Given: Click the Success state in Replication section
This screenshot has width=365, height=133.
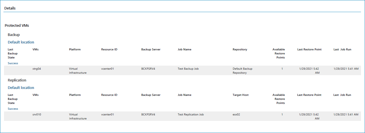Looking at the screenshot, I should coord(13,109).
